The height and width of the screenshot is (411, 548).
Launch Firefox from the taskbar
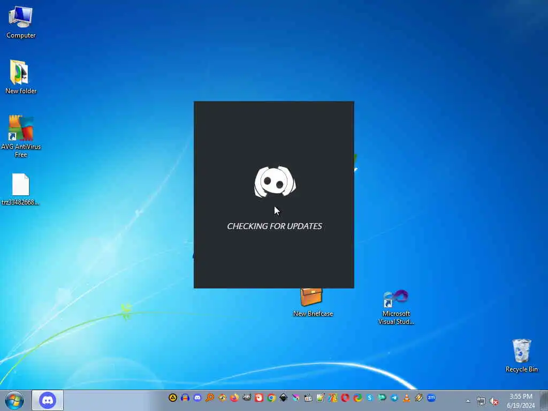[234, 398]
